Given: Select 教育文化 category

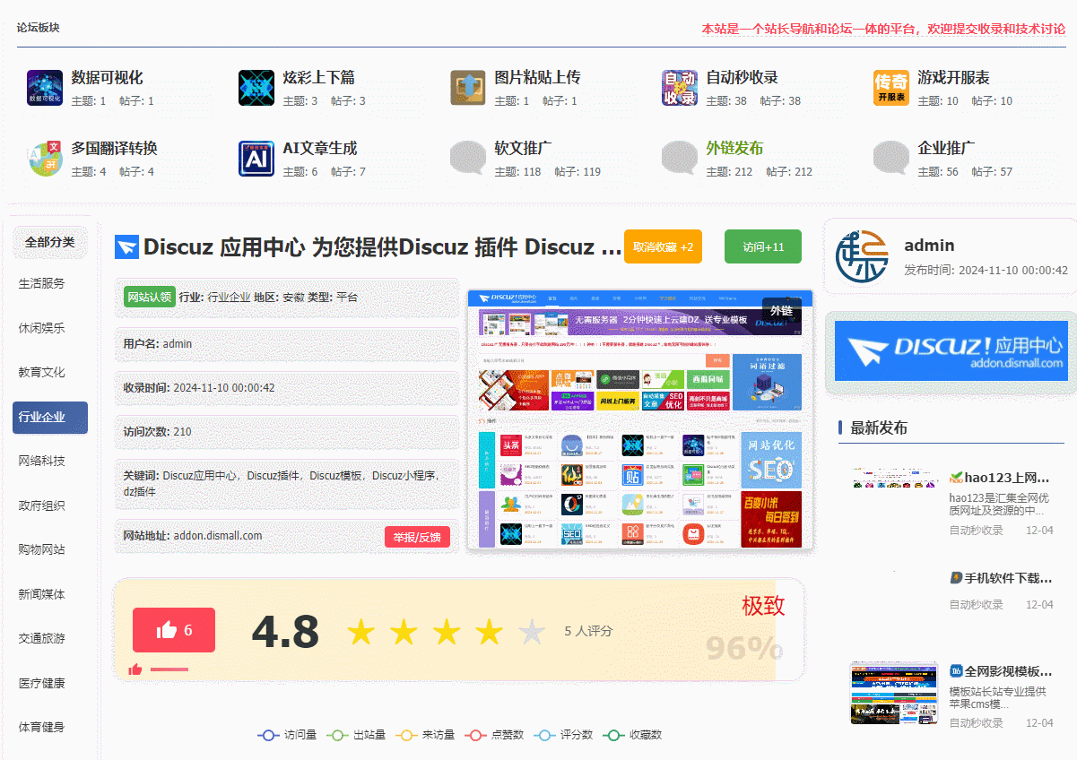Looking at the screenshot, I should (x=42, y=373).
